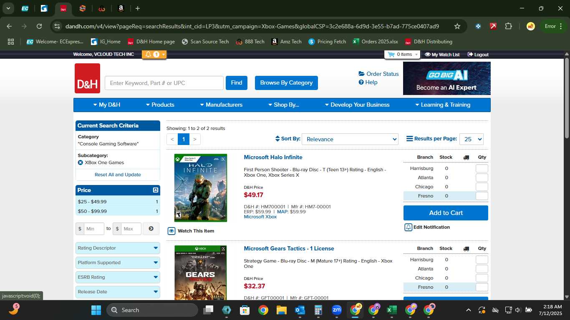
Task: Expand Release Date filter
Action: [x=118, y=292]
